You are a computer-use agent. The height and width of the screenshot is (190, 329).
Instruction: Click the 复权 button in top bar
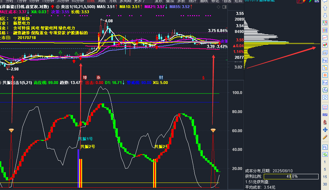[x=159, y=1]
